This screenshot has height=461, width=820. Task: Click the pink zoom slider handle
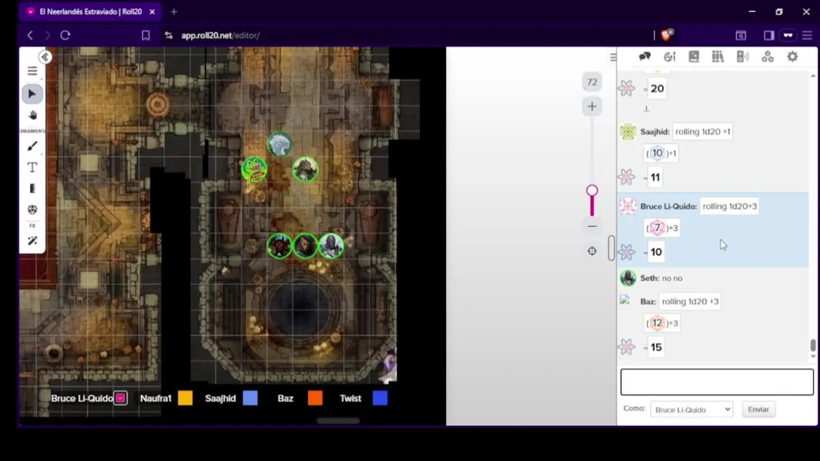(592, 191)
